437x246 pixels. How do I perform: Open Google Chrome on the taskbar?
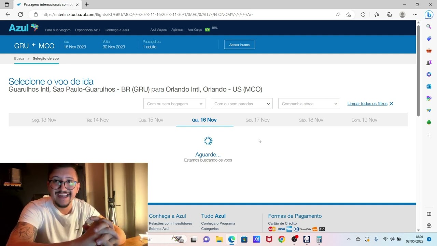282,239
